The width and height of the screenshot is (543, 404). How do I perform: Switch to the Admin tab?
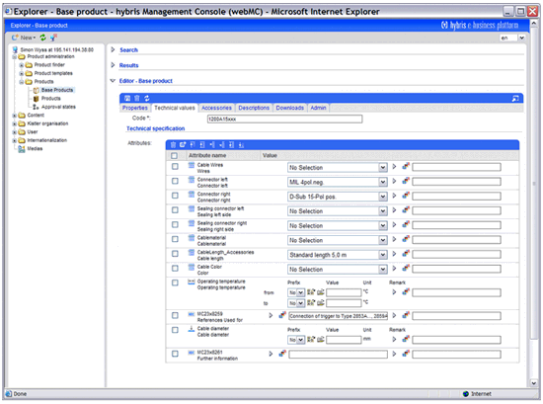tap(318, 108)
